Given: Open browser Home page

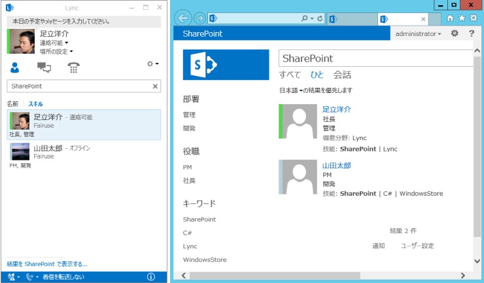Looking at the screenshot, I should point(450,18).
